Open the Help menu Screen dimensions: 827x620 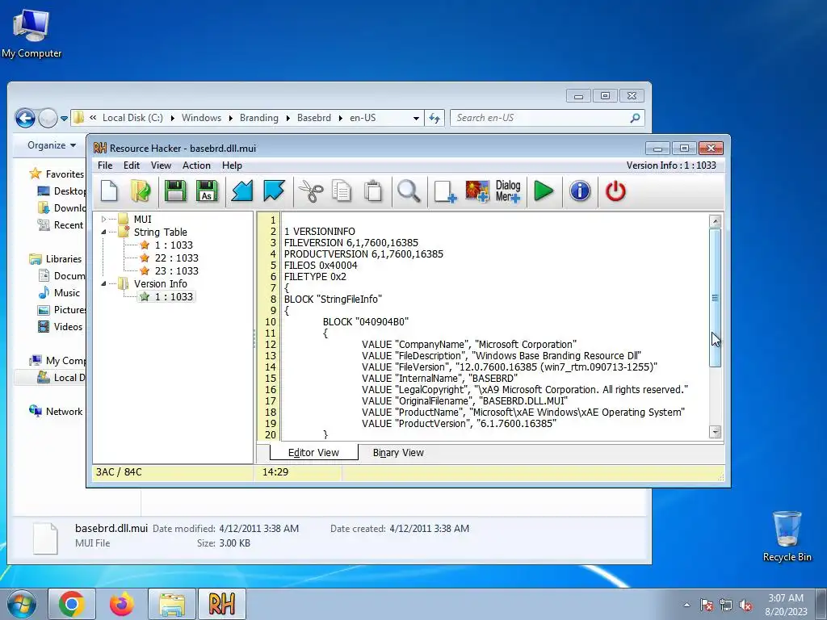[x=232, y=165]
